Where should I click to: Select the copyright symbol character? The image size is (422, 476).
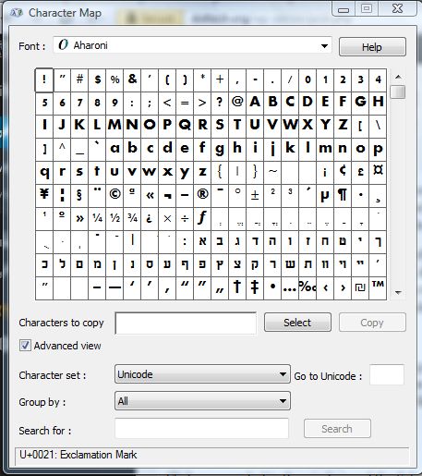click(115, 195)
